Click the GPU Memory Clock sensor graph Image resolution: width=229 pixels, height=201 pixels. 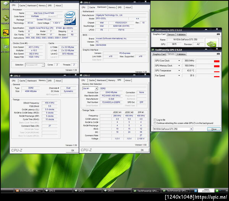208,66
